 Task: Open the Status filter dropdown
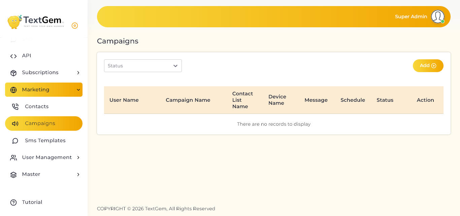143,66
